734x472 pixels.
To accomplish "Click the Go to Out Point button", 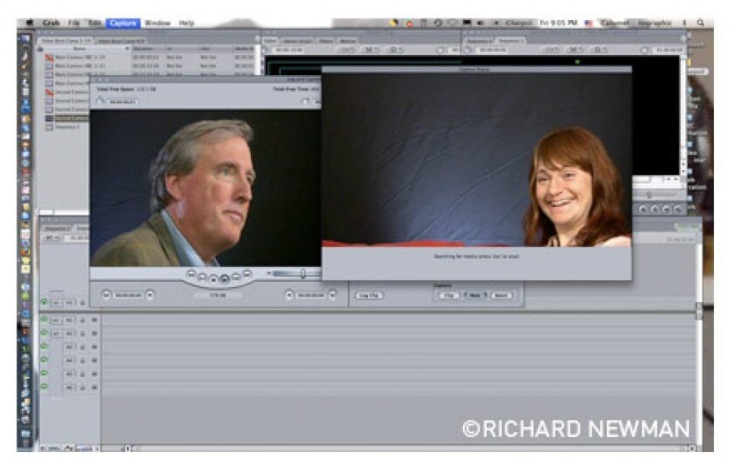I will (289, 295).
